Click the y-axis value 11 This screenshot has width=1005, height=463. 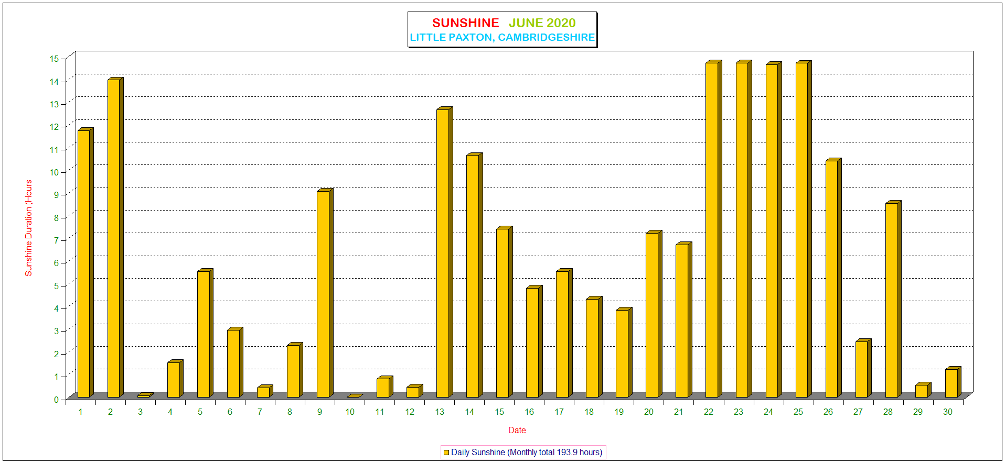coord(55,150)
